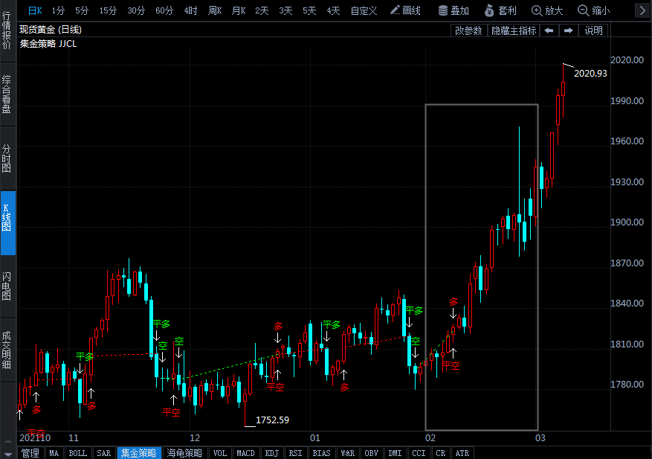Select the 日K daily chart period
Screen dimensions: 652x459
(35, 10)
